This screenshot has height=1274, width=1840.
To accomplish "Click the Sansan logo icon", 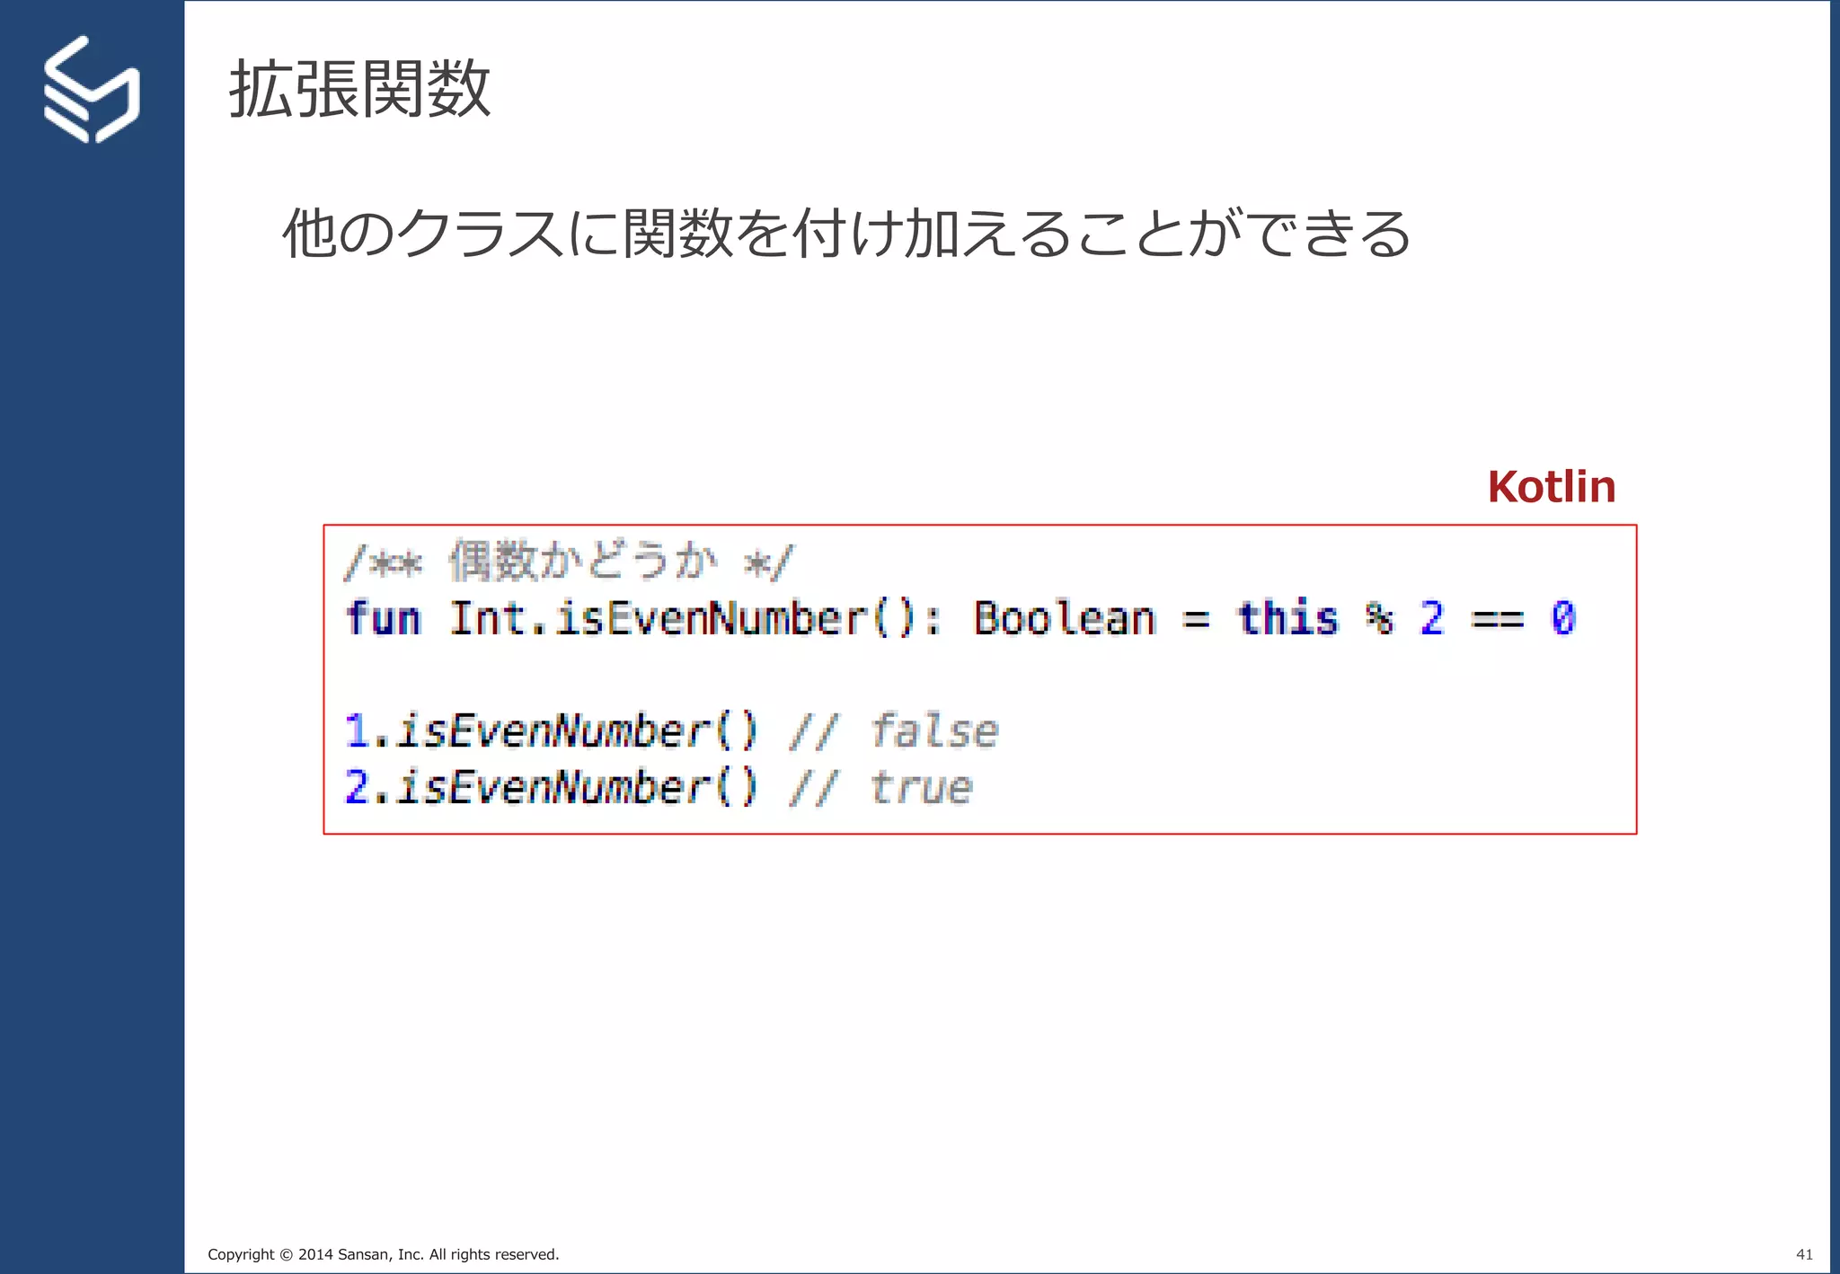I will 92,89.
